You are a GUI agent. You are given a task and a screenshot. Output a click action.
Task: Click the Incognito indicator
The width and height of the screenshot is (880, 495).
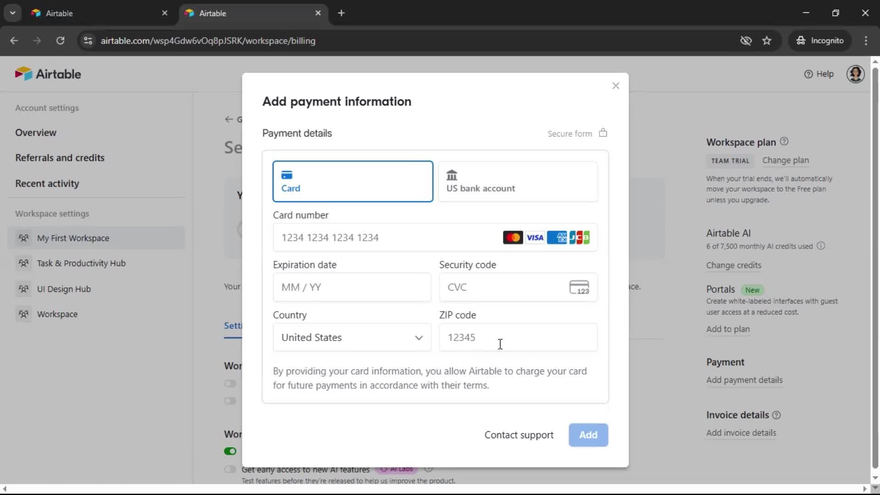point(819,40)
